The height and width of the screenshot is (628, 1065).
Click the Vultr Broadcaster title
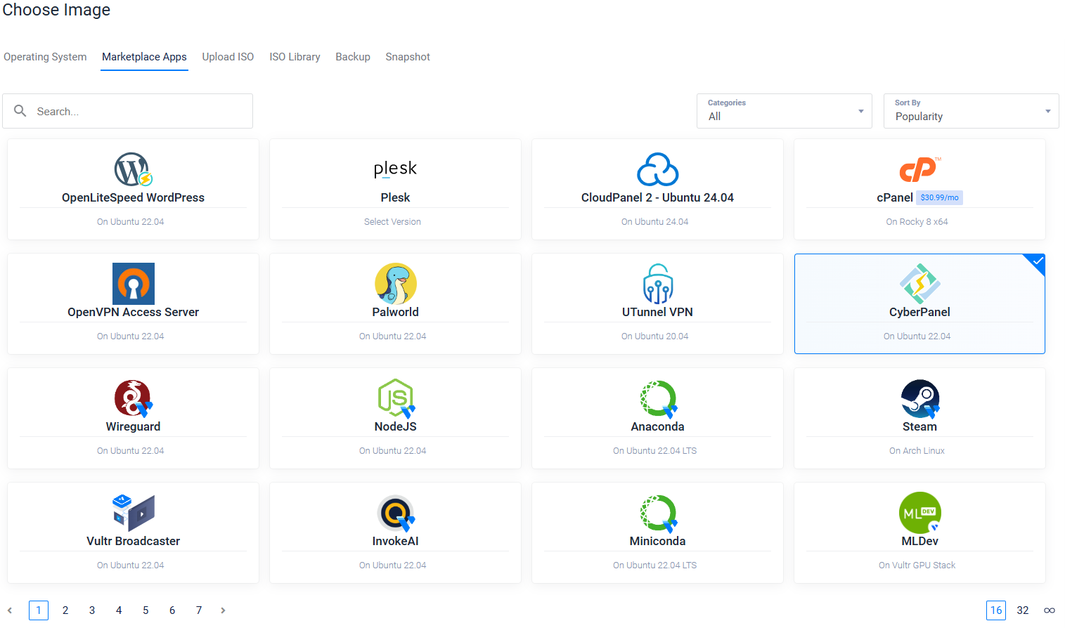133,542
